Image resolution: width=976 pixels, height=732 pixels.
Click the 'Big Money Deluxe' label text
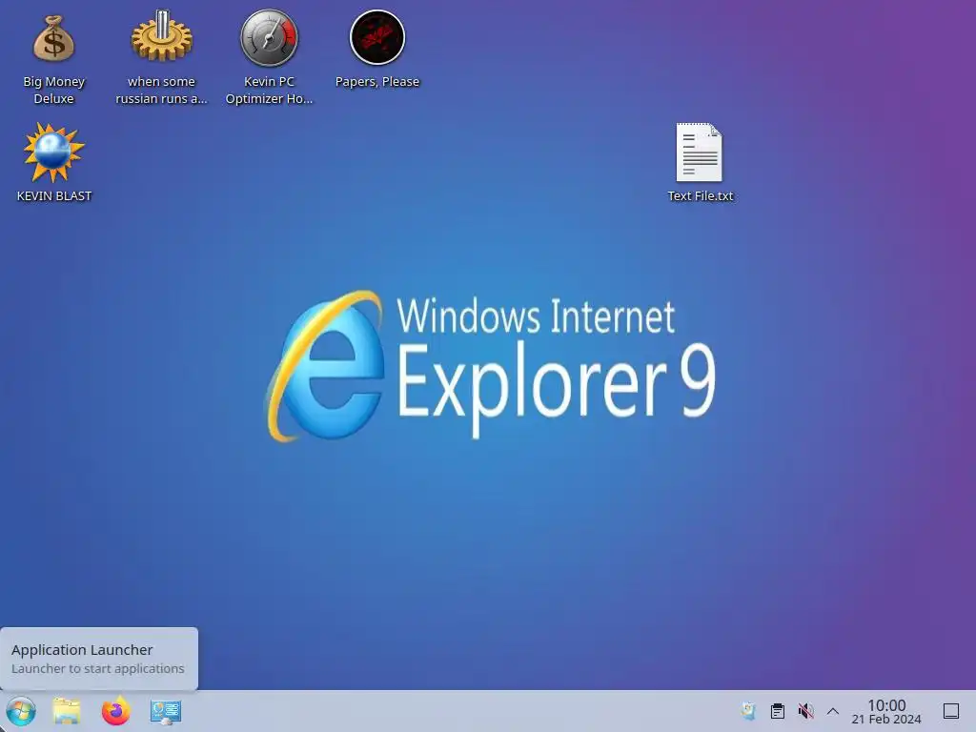(x=53, y=91)
